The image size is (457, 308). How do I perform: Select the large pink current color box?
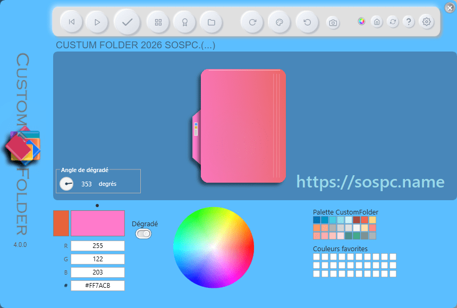point(98,223)
